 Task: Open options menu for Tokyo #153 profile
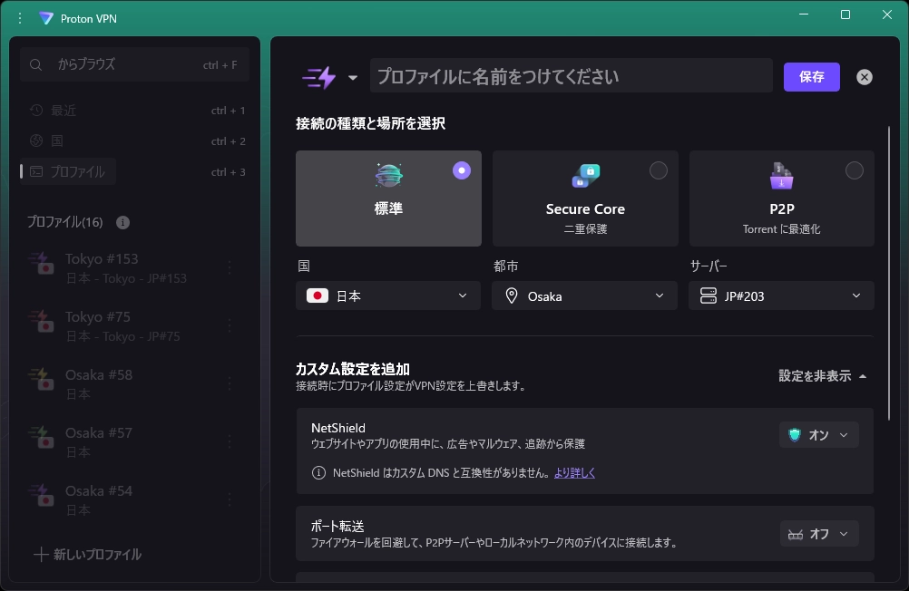[230, 267]
